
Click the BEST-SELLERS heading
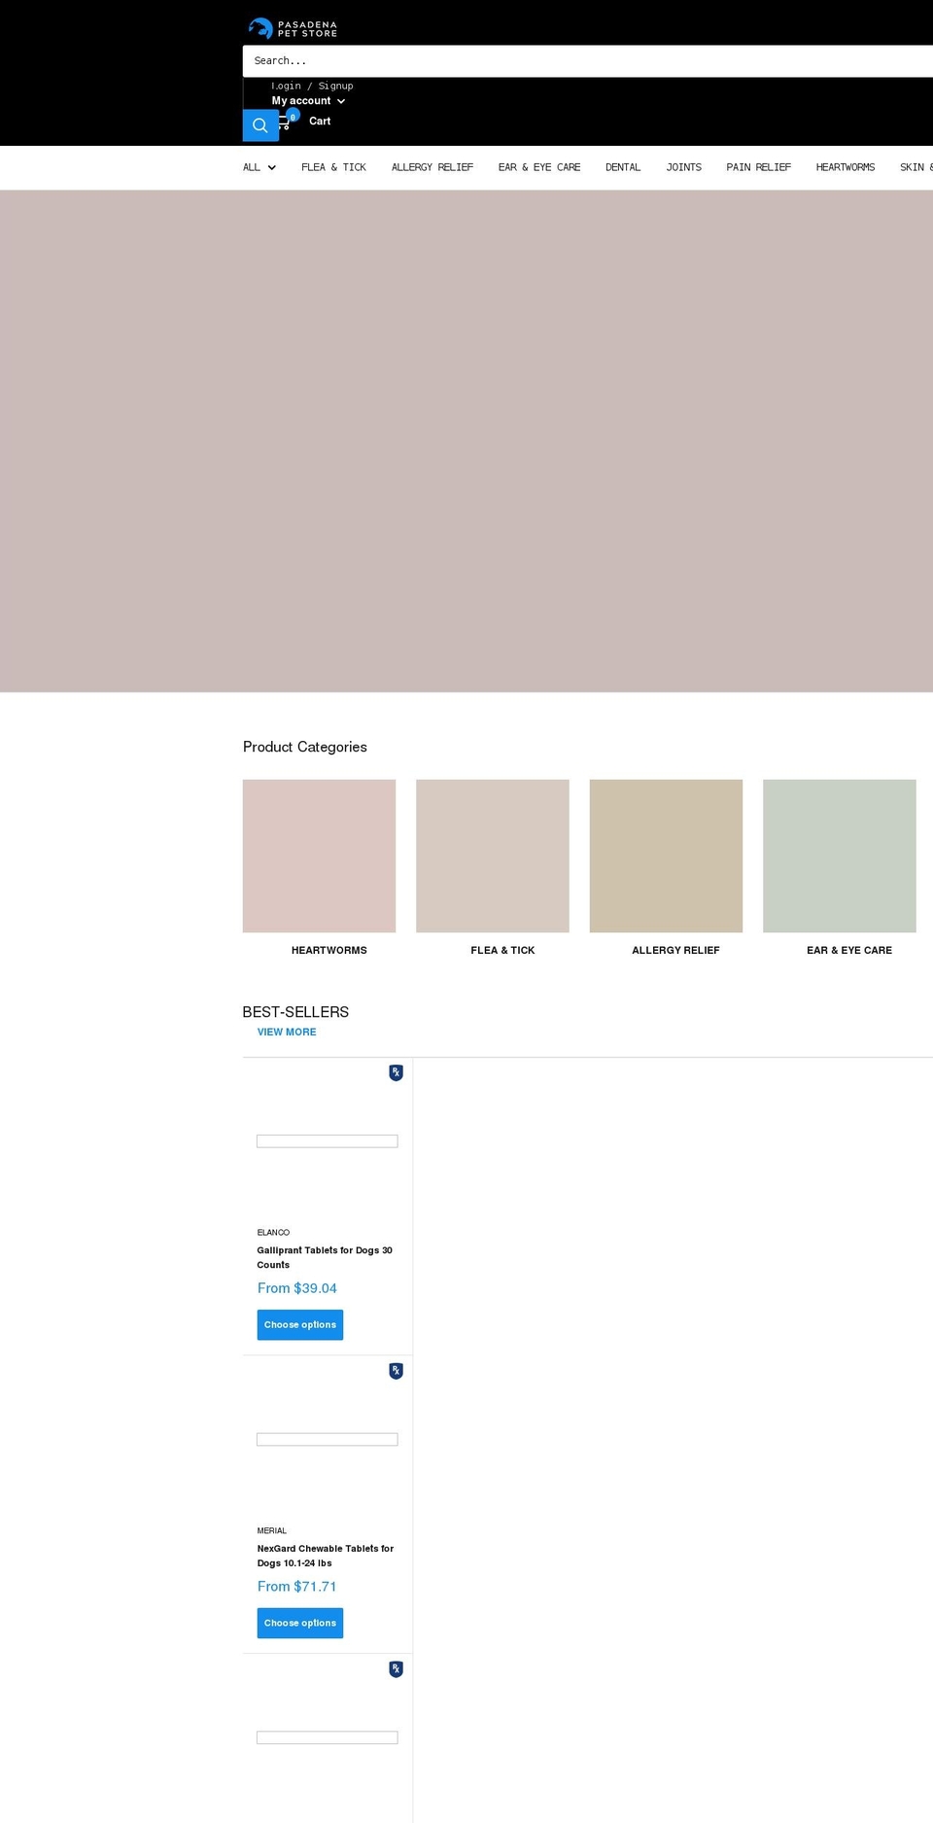[x=295, y=1012]
